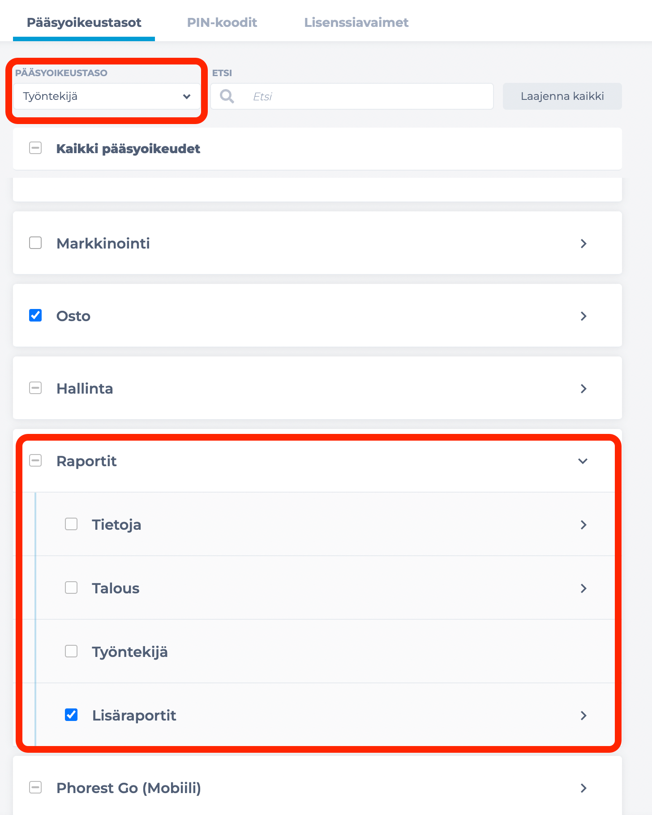Uncheck the Osto checkbox
This screenshot has height=815, width=652.
[35, 315]
